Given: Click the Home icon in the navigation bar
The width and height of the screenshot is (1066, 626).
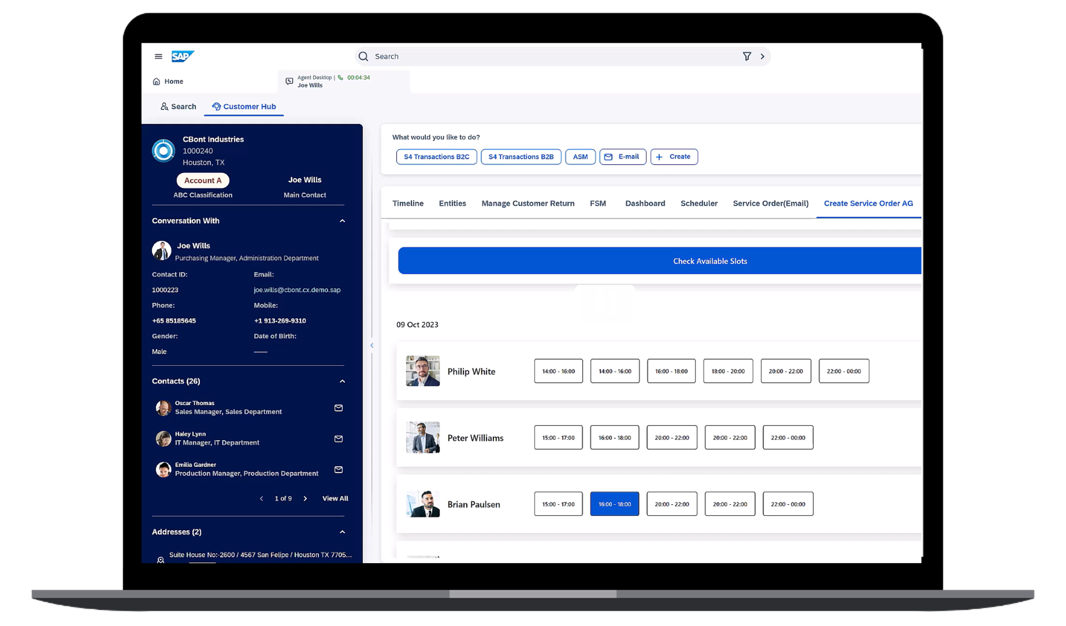Looking at the screenshot, I should click(156, 81).
